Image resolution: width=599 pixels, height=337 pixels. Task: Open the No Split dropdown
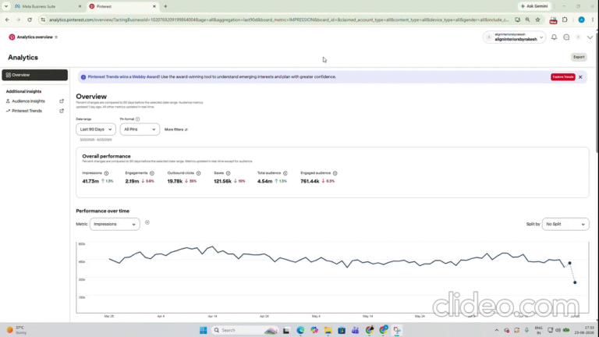[x=565, y=225]
